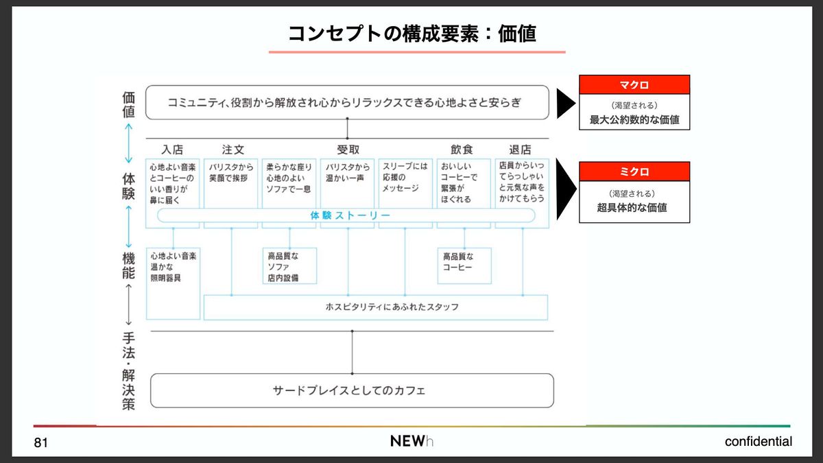Click the 体験ストーリー rounded bar

pos(346,215)
